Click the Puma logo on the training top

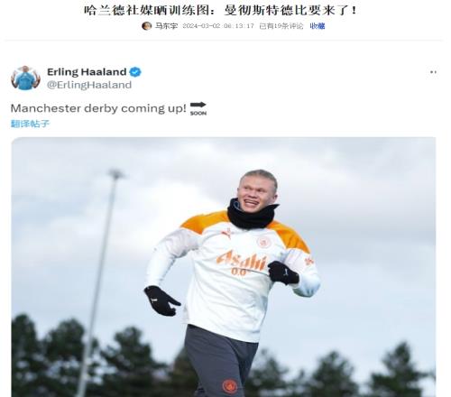point(226,234)
